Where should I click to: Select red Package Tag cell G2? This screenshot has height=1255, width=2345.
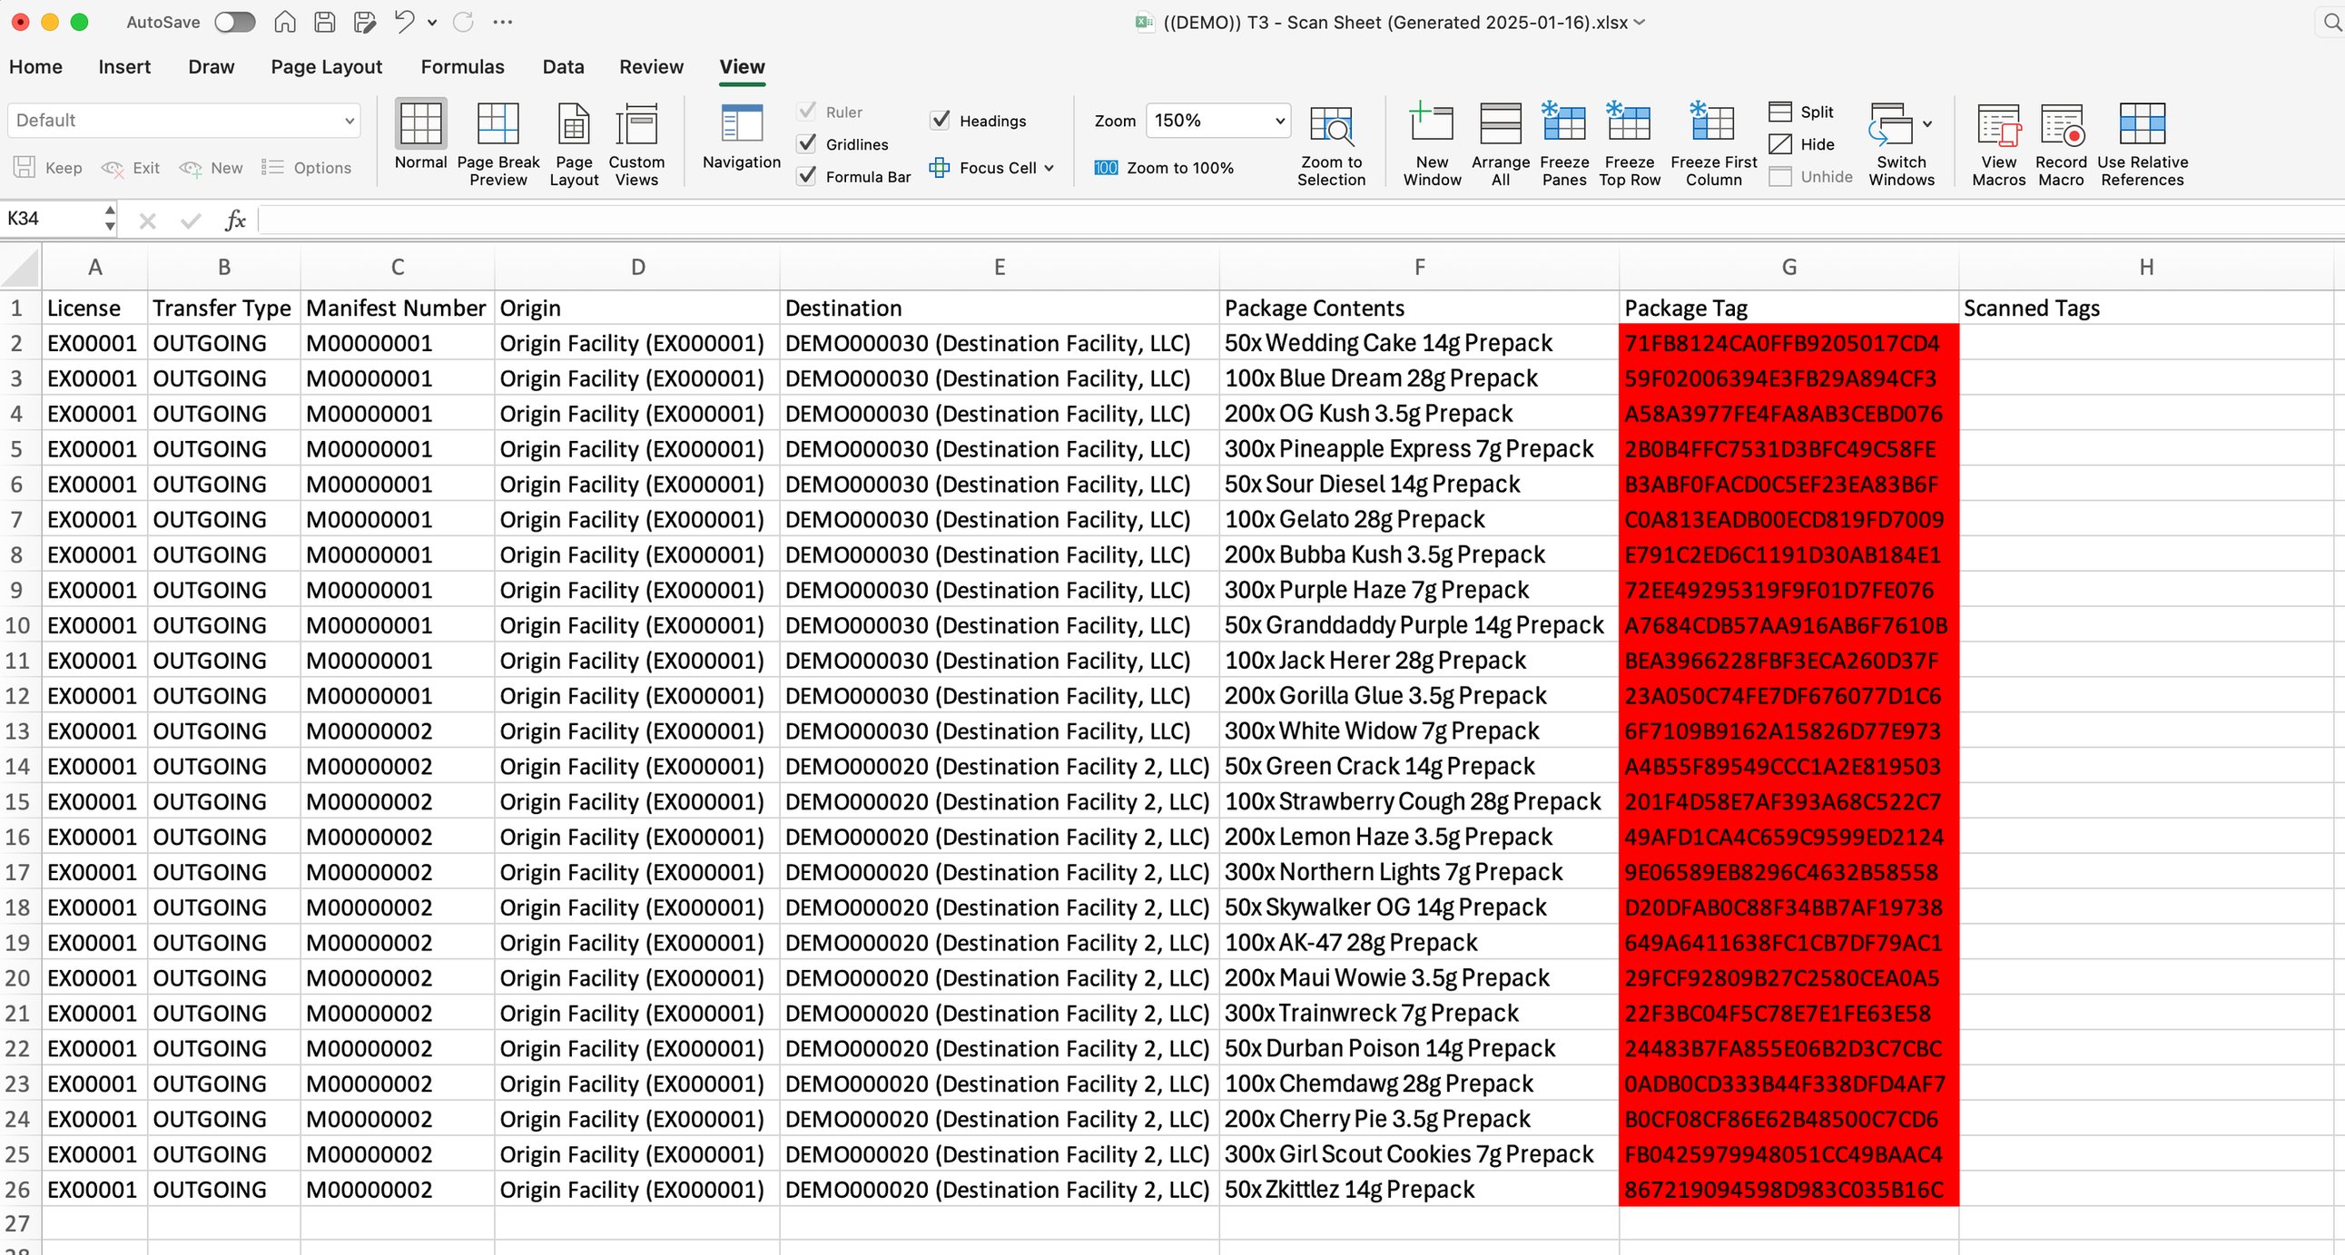point(1788,343)
